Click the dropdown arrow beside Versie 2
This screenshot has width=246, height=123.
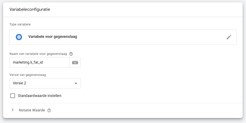click(x=76, y=83)
